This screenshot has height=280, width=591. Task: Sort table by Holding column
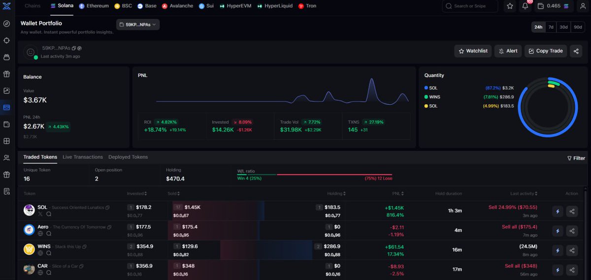pyautogui.click(x=336, y=193)
